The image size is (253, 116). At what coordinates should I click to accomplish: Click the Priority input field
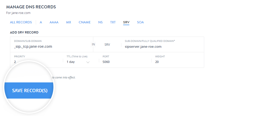(37, 60)
